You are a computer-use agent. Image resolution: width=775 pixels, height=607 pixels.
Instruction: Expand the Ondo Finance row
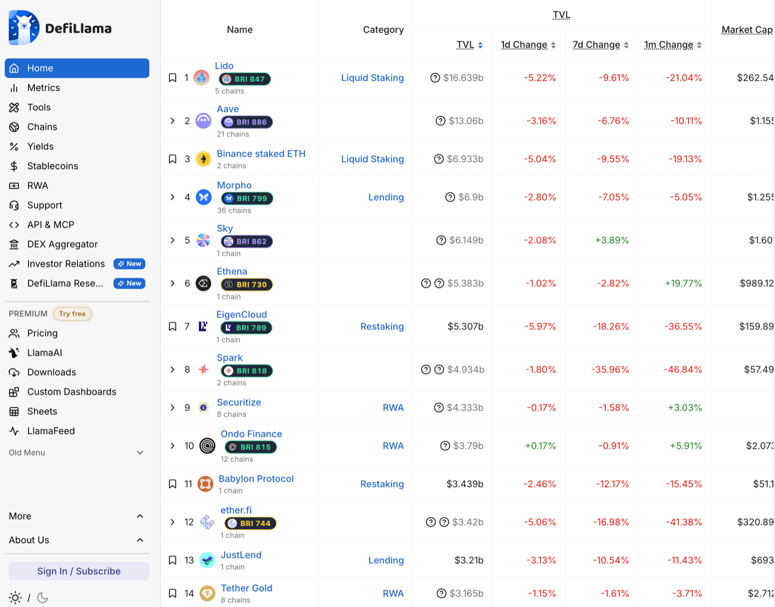pos(172,446)
